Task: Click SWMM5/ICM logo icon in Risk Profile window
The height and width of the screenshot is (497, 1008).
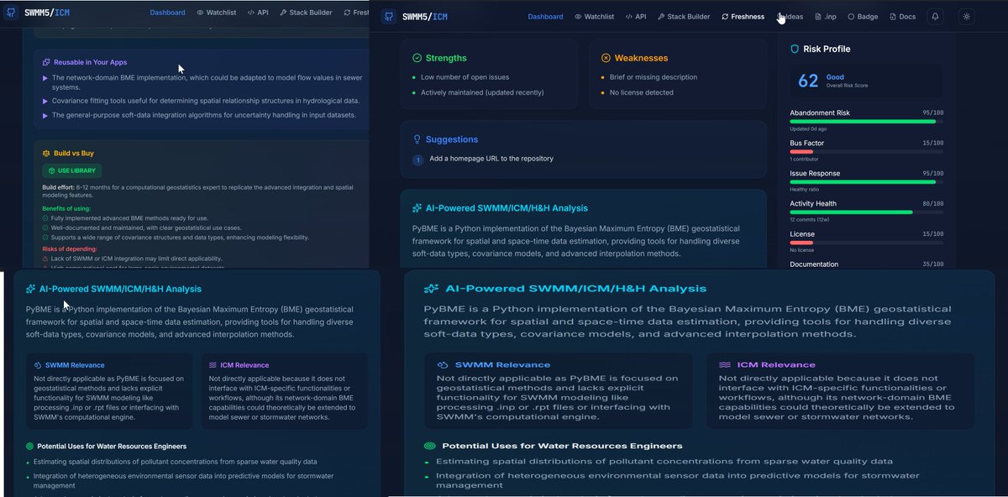Action: click(x=389, y=16)
